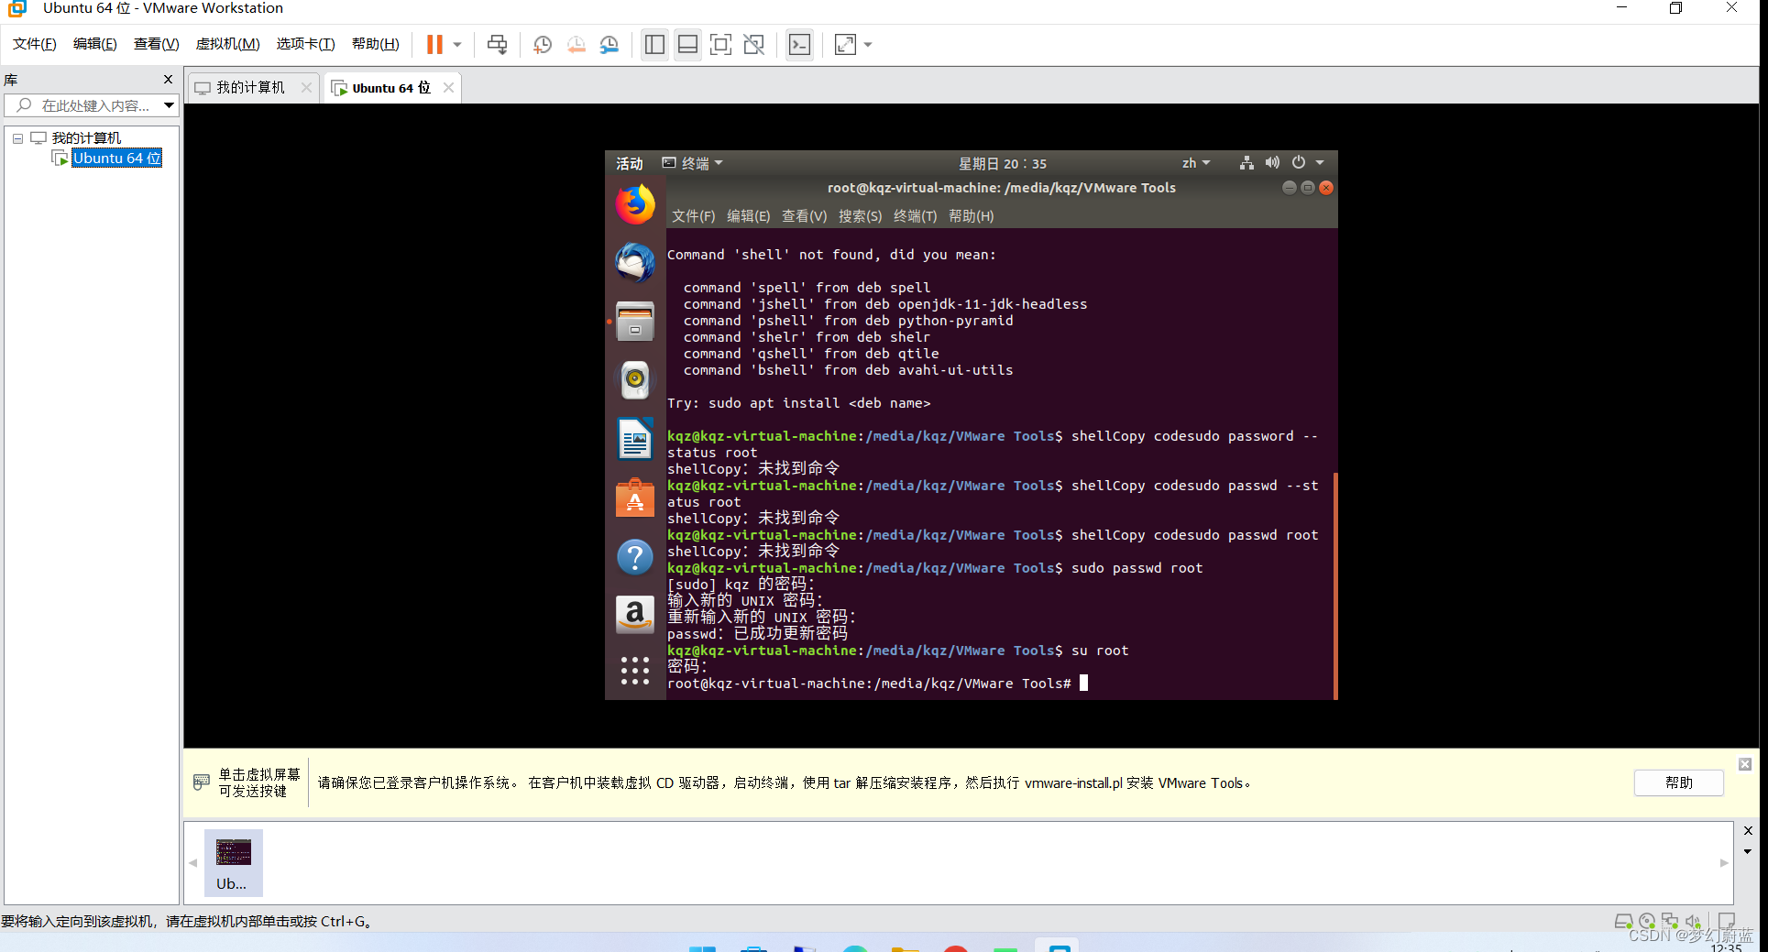Open terminal 文件(F) menu
Viewport: 1768px width, 952px height.
click(693, 216)
